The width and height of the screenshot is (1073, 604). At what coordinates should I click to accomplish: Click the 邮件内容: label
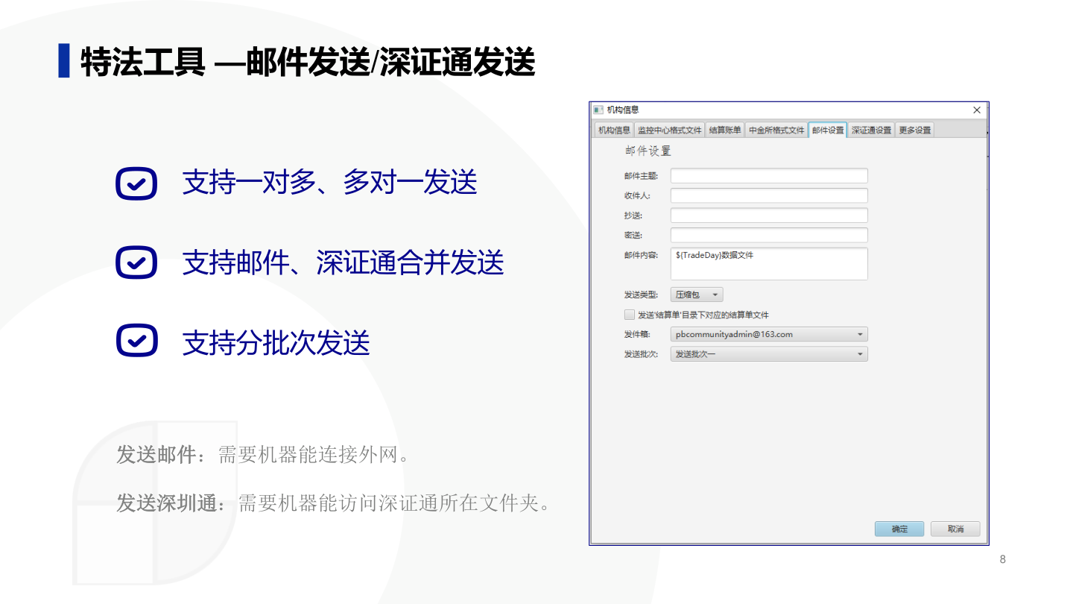641,256
